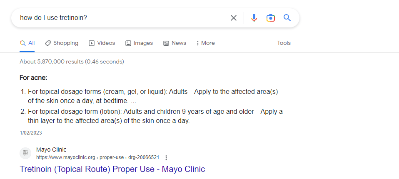Viewport: 399px width, 179px height.
Task: Clear the search query with the X icon
Action: (234, 18)
